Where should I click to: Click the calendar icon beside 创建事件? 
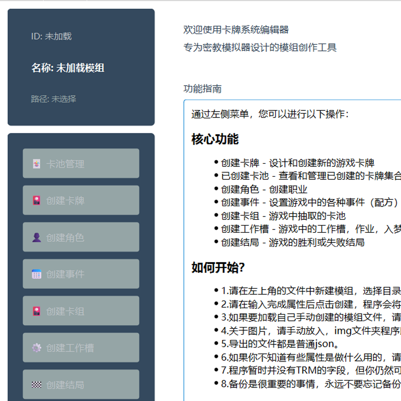coord(36,274)
